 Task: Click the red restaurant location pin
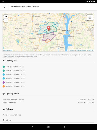tap(48, 28)
